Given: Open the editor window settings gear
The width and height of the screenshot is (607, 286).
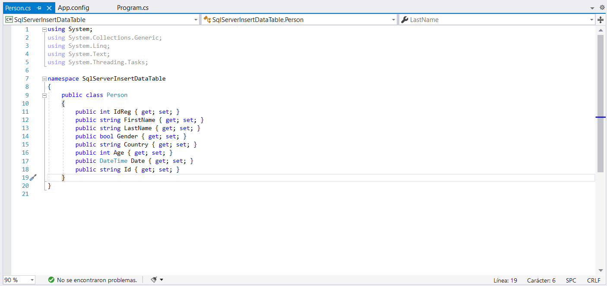Looking at the screenshot, I should click(602, 7).
